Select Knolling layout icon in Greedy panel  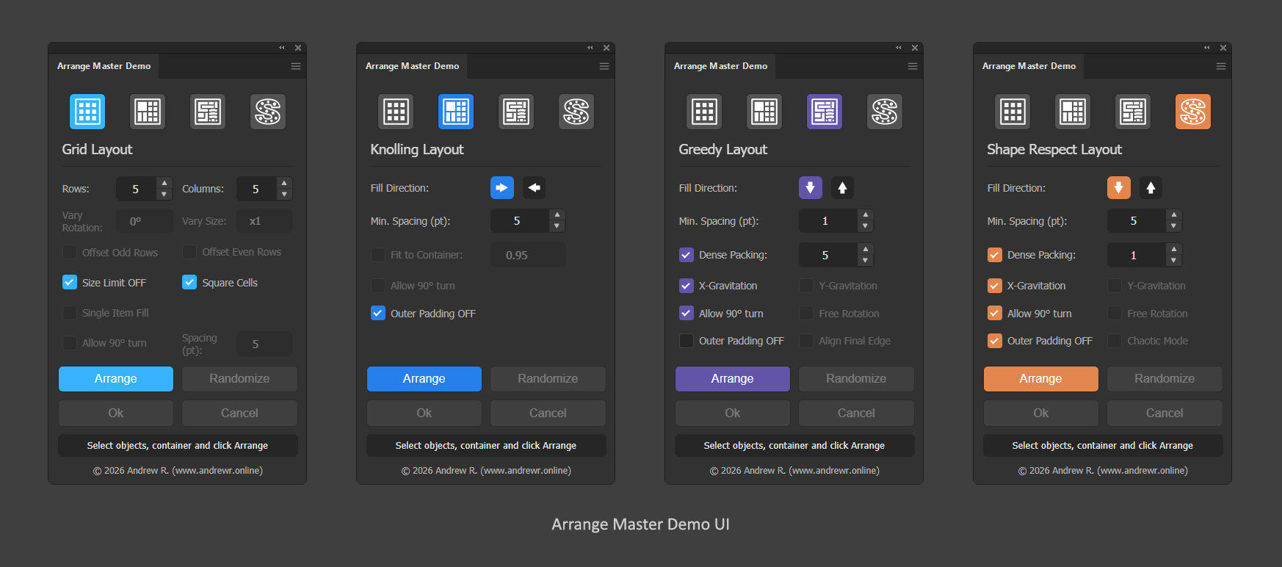coord(764,112)
